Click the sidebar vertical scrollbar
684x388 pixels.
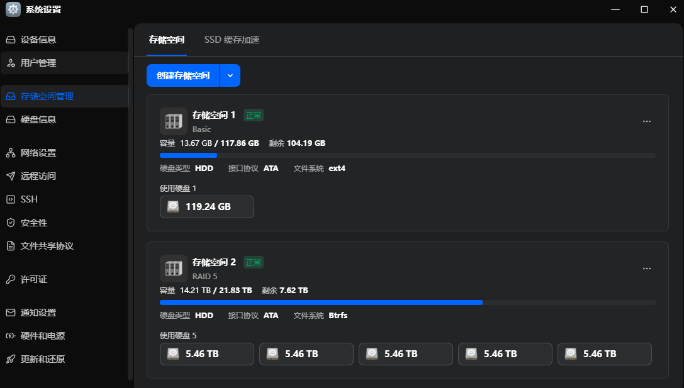pyautogui.click(x=130, y=201)
